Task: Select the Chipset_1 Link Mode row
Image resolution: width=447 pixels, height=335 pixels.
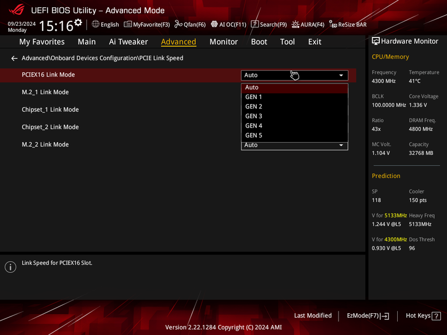Action: pyautogui.click(x=50, y=110)
